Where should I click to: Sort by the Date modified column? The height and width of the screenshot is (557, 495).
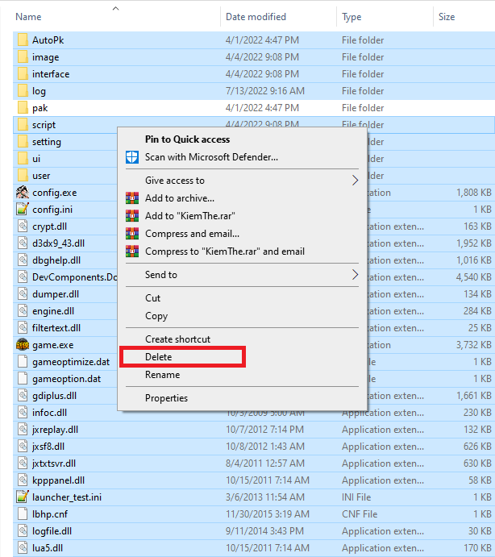[257, 17]
